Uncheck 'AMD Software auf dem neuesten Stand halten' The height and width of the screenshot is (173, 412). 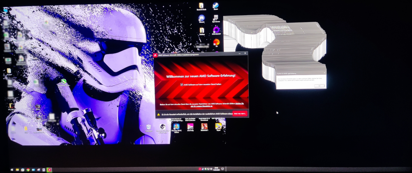(182, 84)
